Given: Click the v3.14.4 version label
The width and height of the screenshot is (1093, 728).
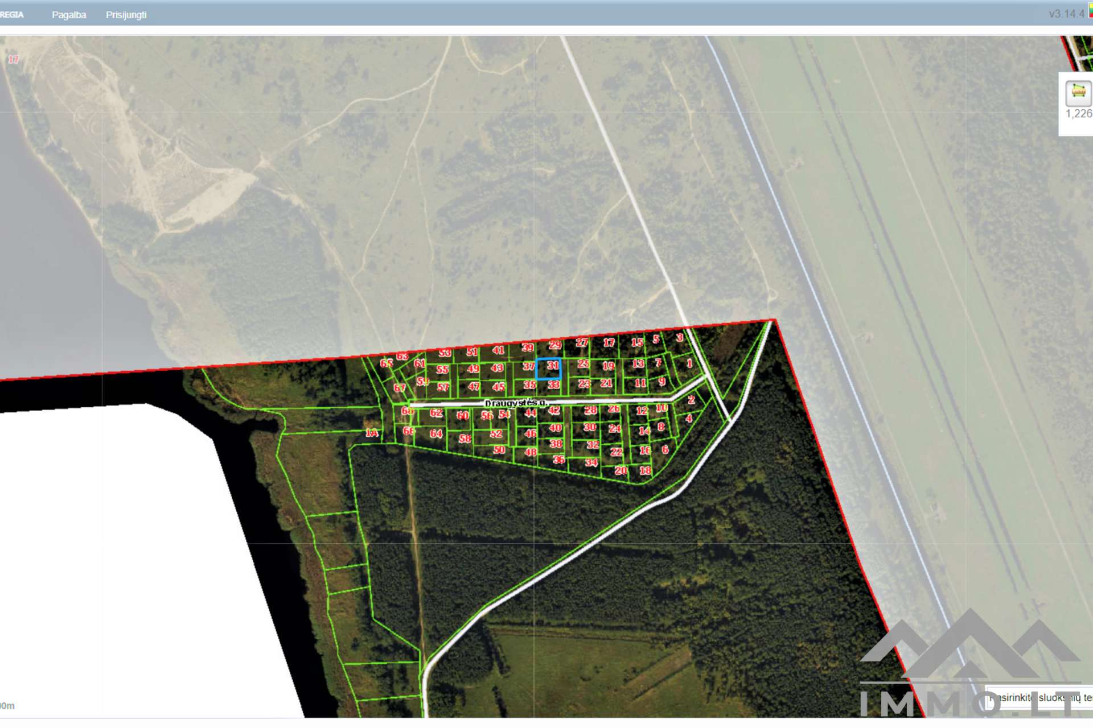Looking at the screenshot, I should pos(1066,14).
